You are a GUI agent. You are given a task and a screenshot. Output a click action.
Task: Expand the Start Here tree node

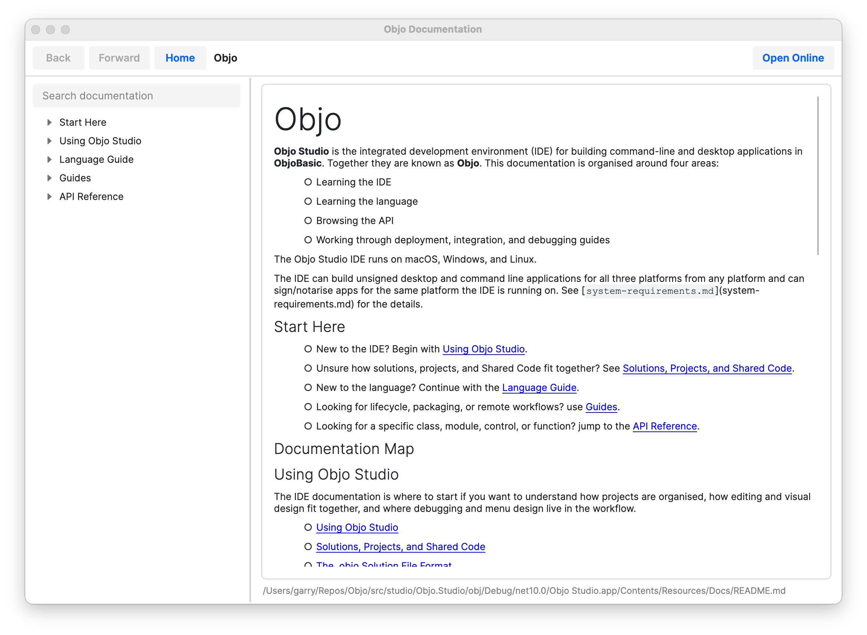pos(49,122)
